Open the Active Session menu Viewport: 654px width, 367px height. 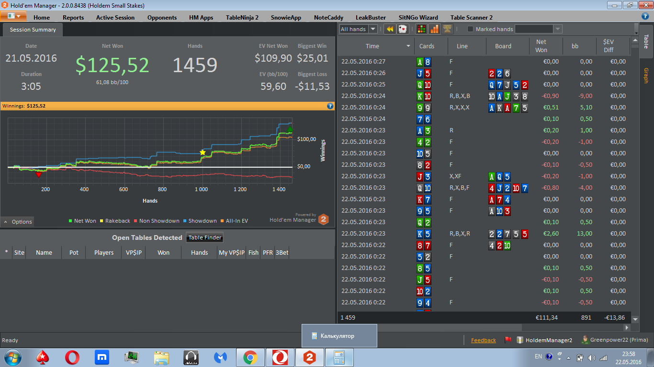(x=115, y=18)
